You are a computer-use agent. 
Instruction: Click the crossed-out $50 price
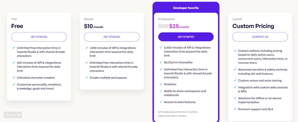tap(163, 26)
